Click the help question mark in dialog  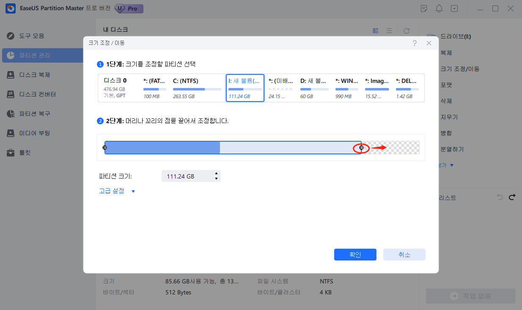click(415, 43)
